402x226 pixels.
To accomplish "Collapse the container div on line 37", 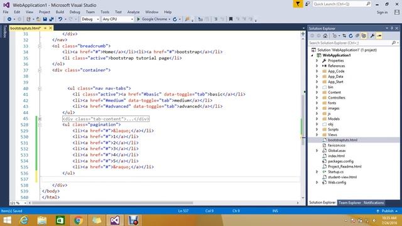I will click(40, 70).
